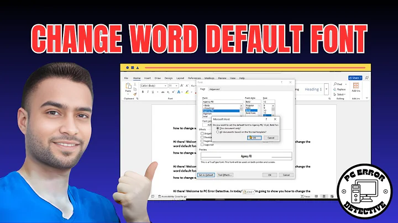
Task: Click Cancel in Microsoft Word dialog
Action: 271,138
